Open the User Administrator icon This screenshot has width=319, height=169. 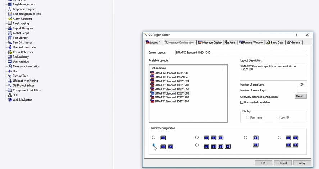[10, 47]
